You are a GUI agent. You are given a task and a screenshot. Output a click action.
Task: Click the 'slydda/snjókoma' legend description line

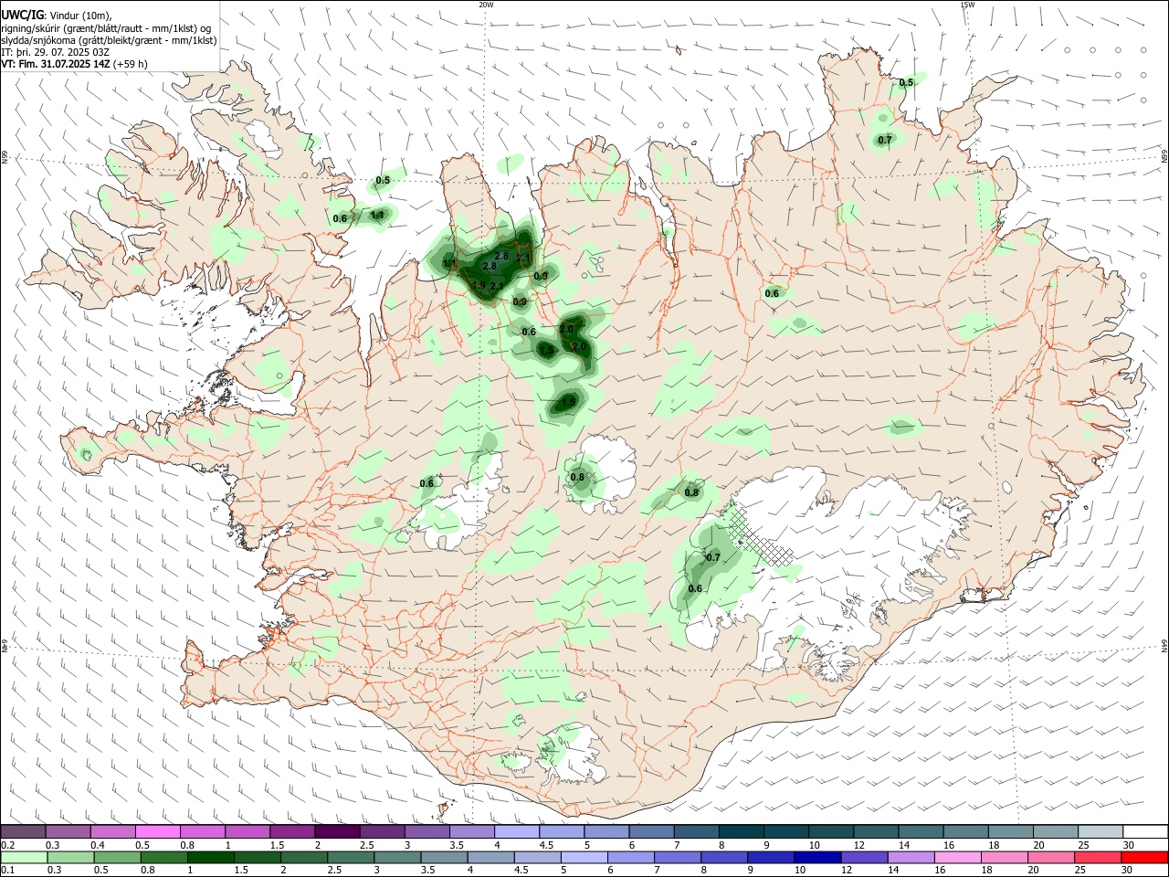[x=109, y=40]
